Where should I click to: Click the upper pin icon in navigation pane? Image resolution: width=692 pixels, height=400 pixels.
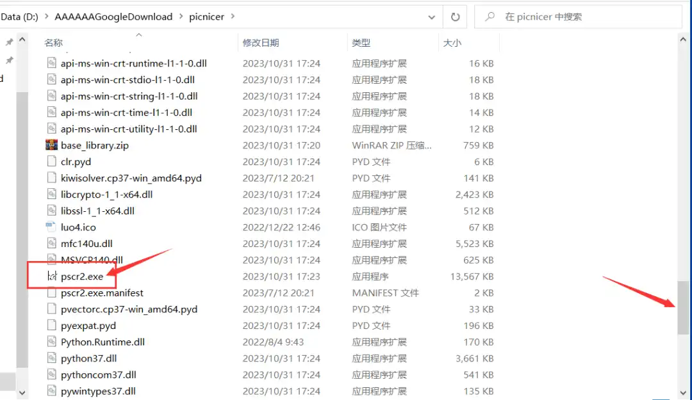point(9,42)
